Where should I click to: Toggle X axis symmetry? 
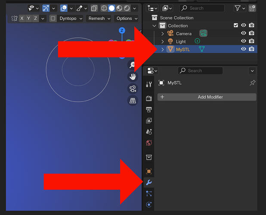coord(22,18)
